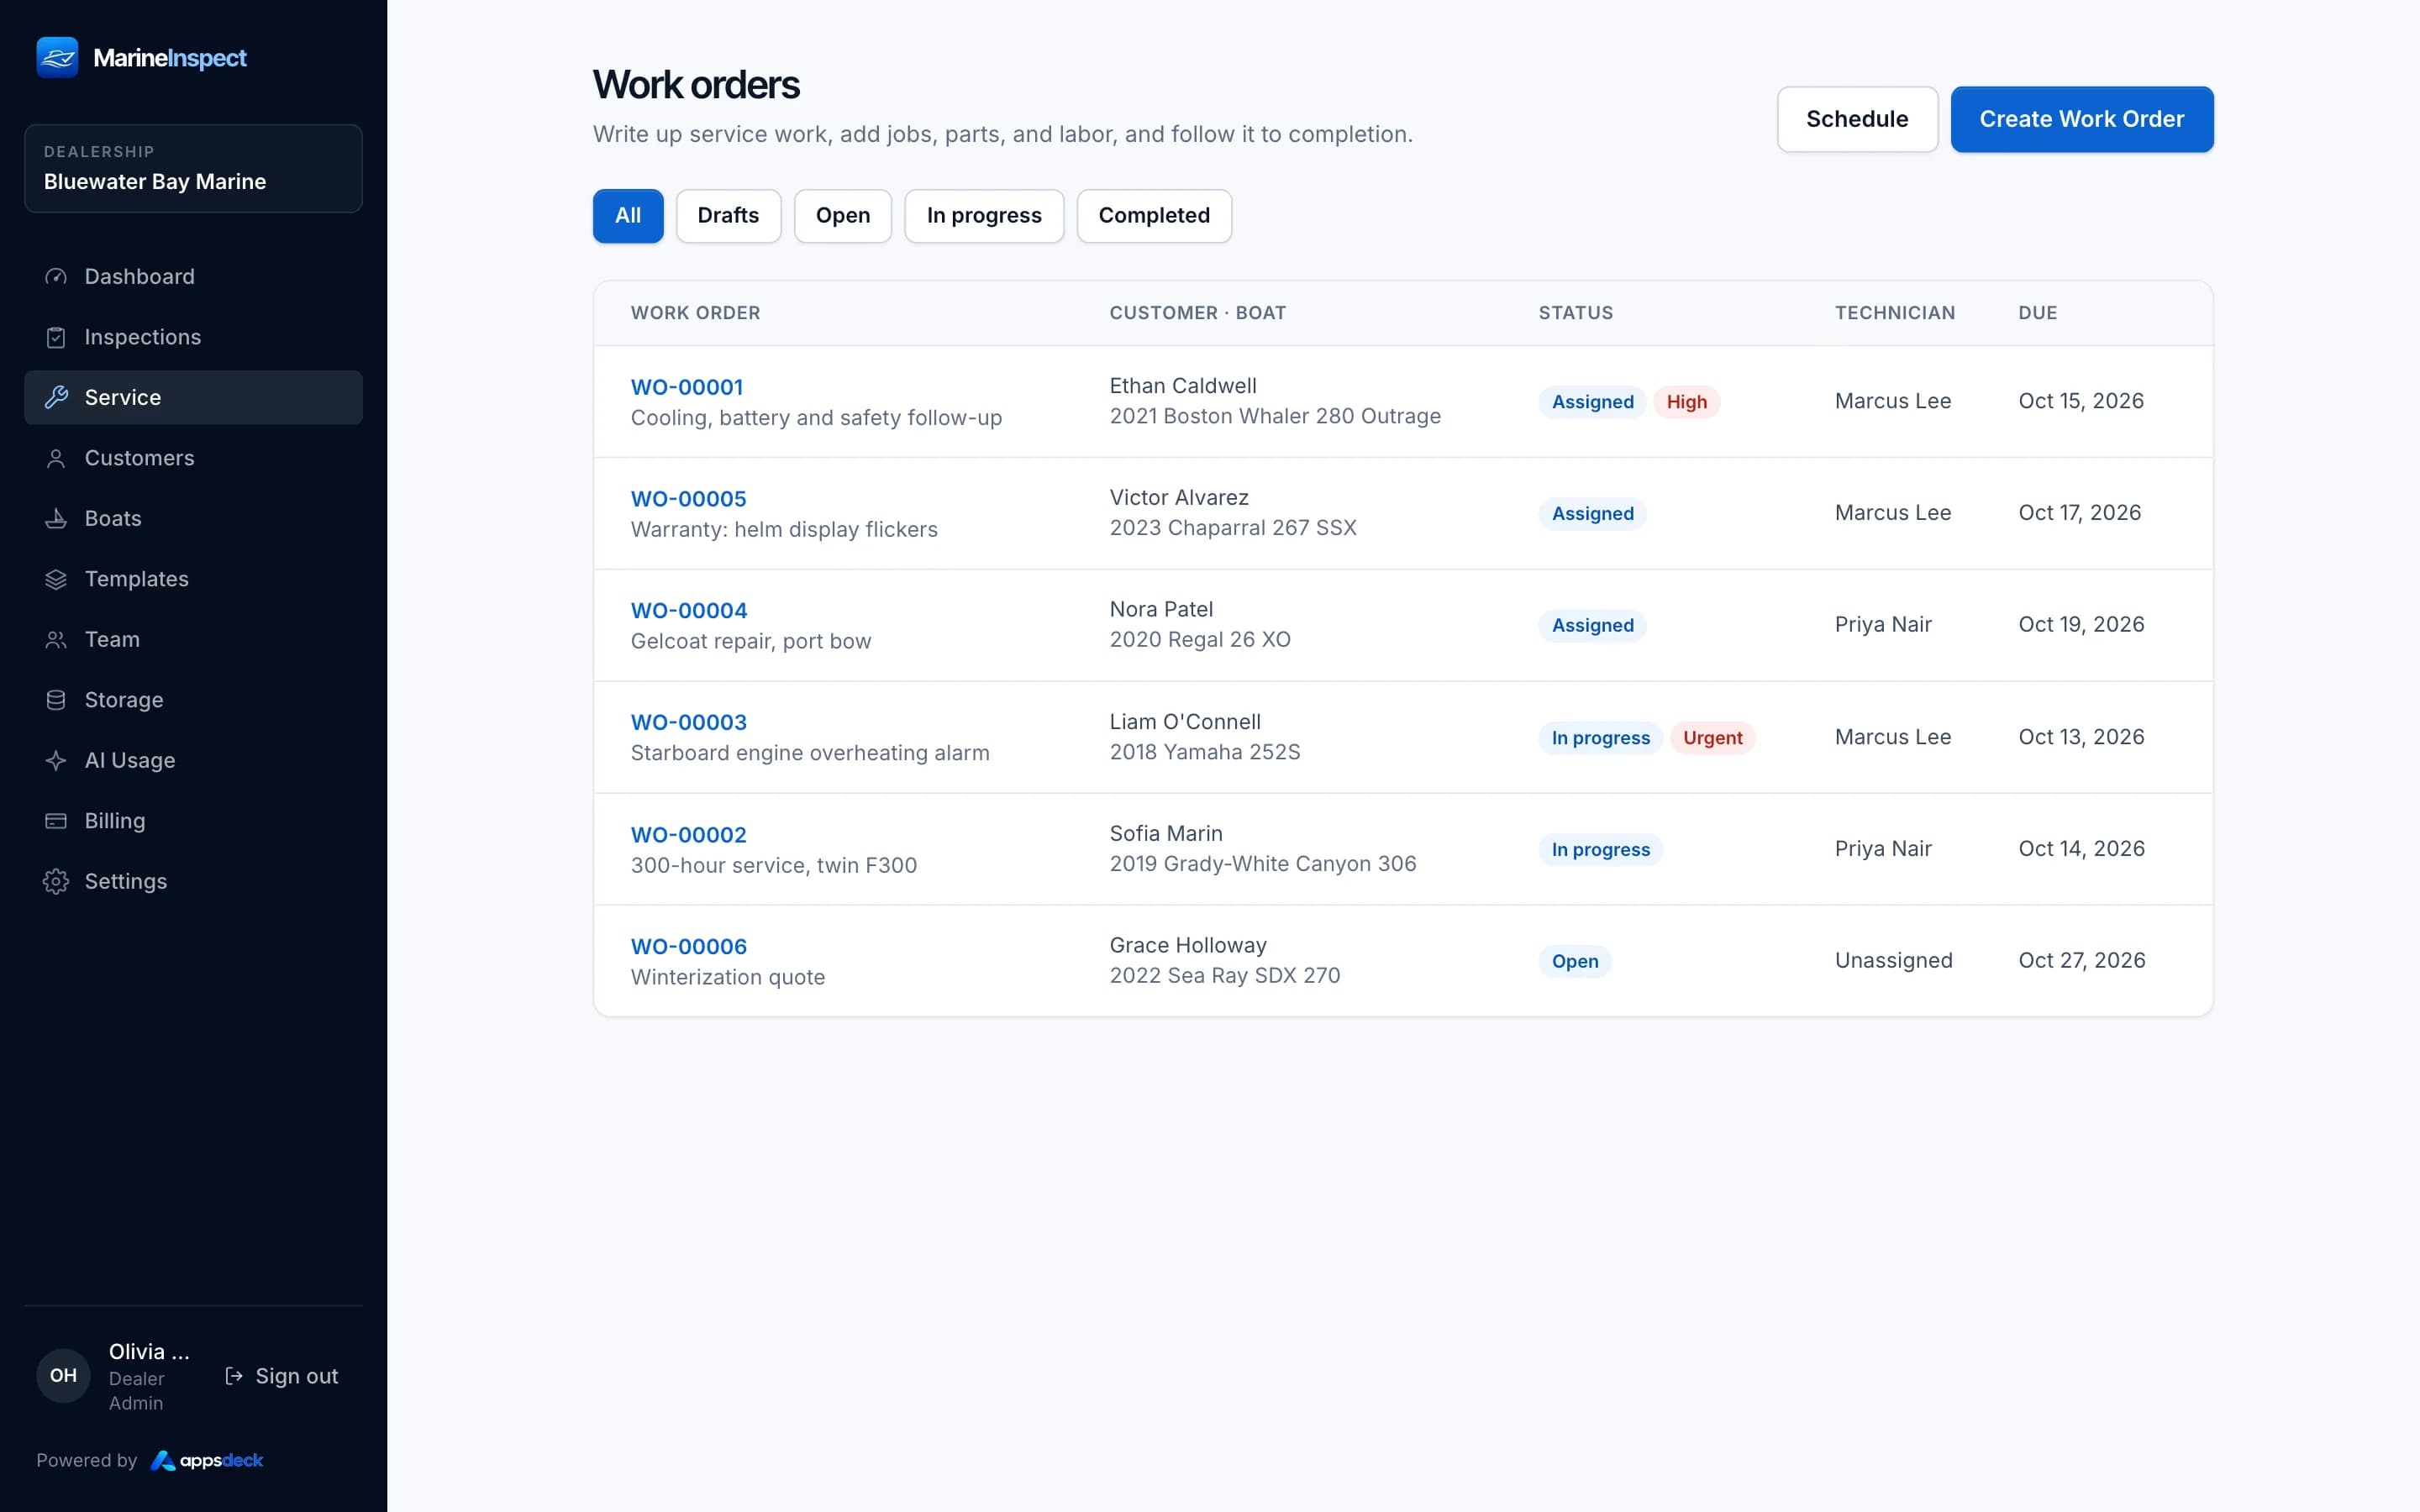Click the MarineInspect logo icon
The image size is (2420, 1512).
57,57
